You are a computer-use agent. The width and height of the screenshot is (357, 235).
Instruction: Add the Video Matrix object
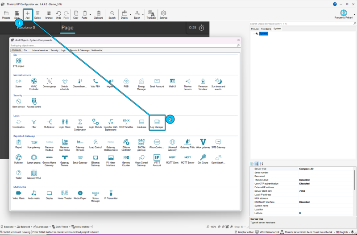click(18, 195)
